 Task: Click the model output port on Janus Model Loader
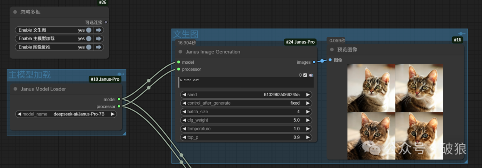click(x=119, y=99)
